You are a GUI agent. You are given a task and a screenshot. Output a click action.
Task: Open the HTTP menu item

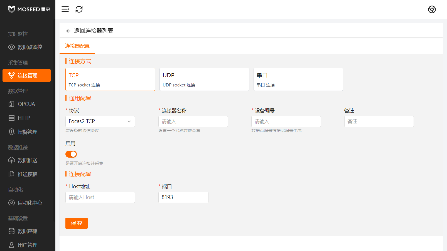click(x=26, y=118)
